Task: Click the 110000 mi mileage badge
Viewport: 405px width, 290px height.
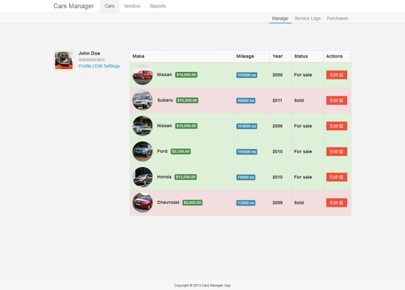Action: click(247, 152)
